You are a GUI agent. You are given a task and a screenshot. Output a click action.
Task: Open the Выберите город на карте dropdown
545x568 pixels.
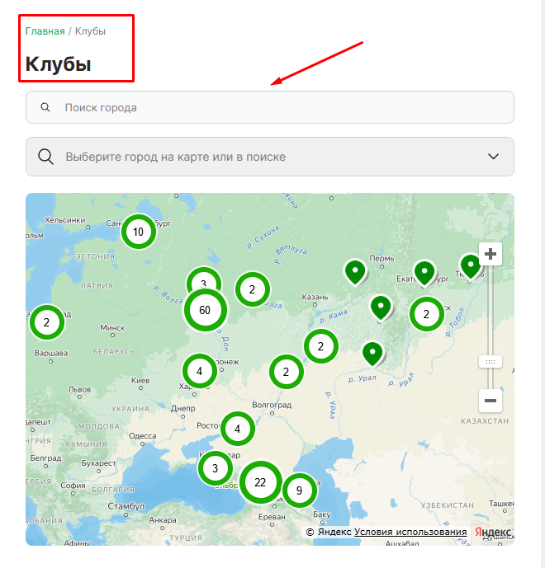(x=270, y=157)
